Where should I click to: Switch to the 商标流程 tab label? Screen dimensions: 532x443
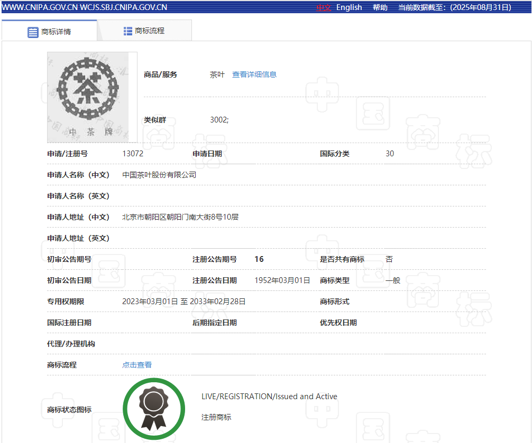pyautogui.click(x=150, y=31)
